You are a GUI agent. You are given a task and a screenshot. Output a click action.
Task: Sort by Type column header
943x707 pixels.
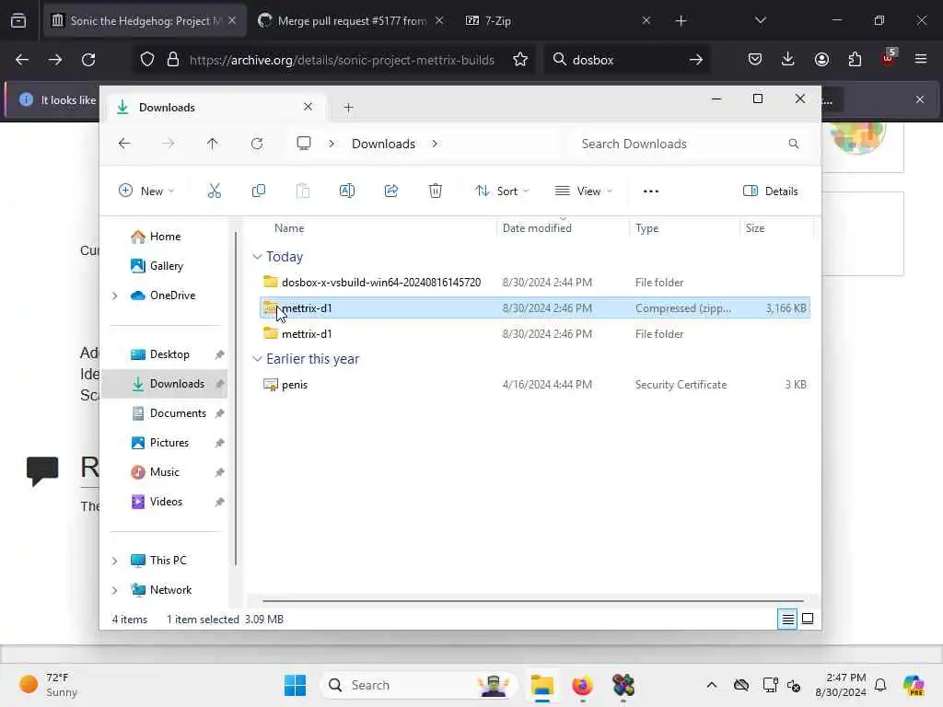coord(646,228)
